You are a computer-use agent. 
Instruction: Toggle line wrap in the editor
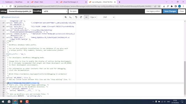click(86, 17)
